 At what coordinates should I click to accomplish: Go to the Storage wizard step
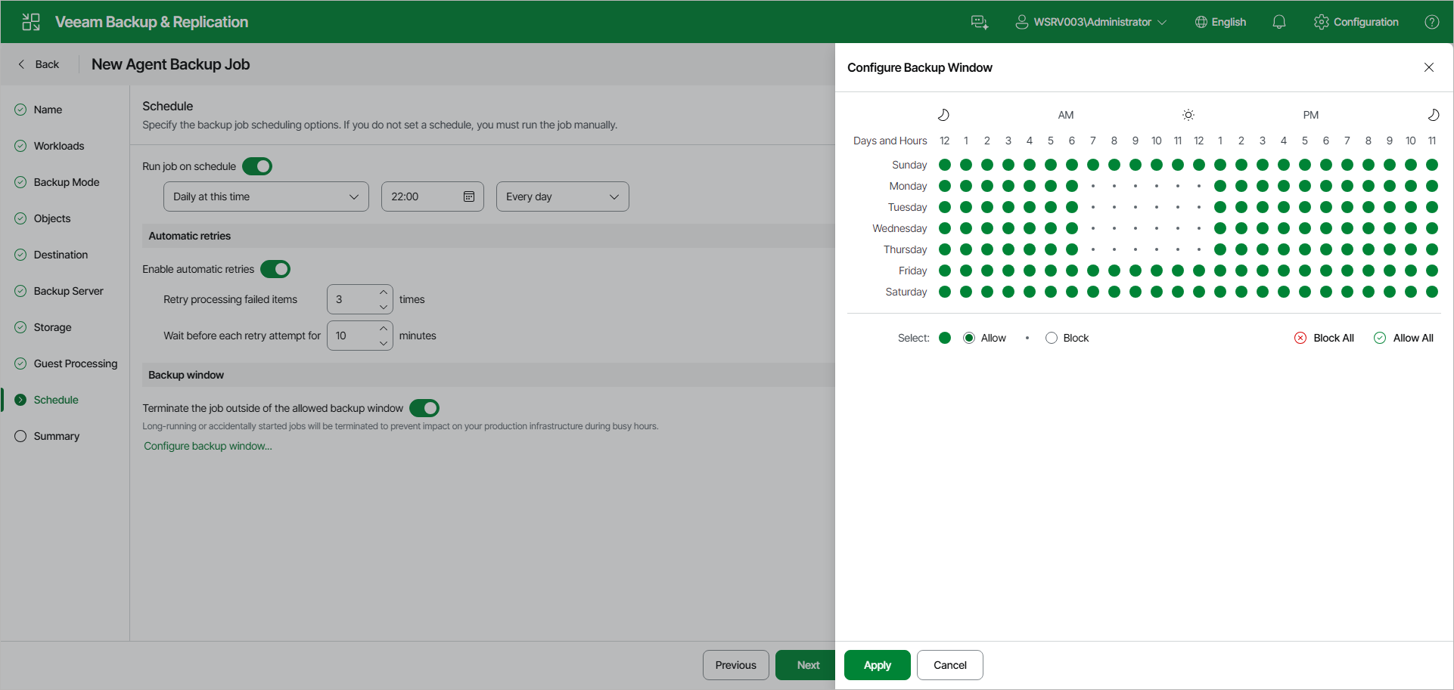click(52, 327)
